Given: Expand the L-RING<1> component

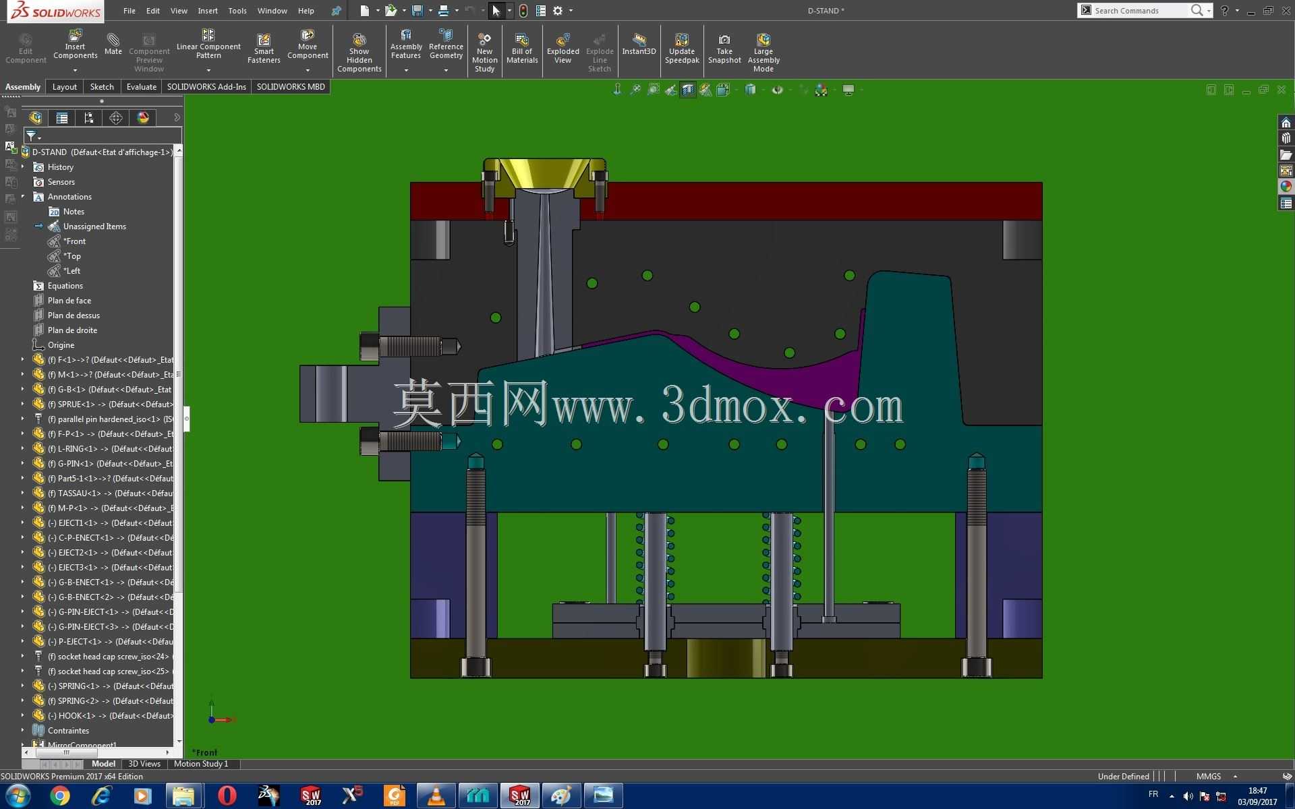Looking at the screenshot, I should click(23, 449).
